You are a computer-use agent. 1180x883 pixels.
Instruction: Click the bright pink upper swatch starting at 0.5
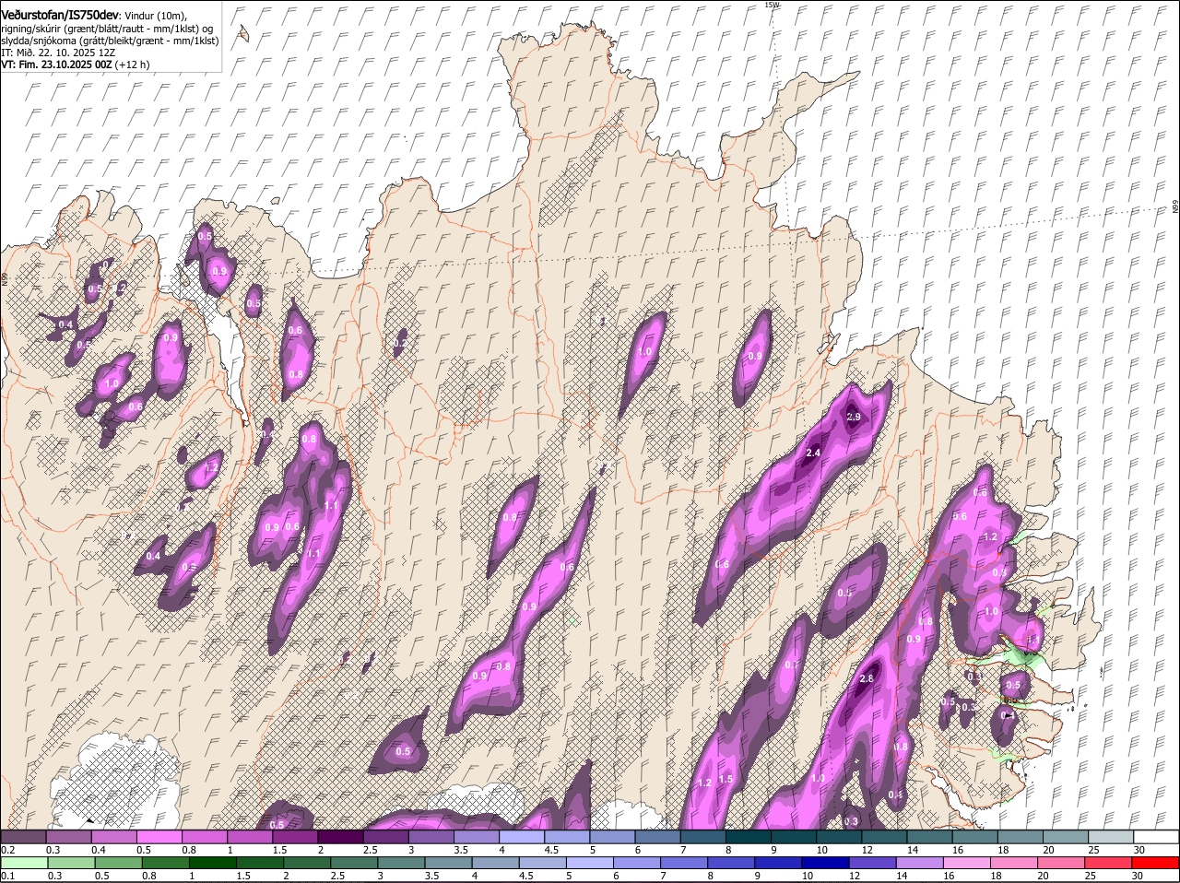click(159, 837)
